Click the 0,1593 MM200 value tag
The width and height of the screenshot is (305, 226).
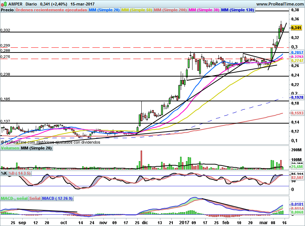pos(297,113)
